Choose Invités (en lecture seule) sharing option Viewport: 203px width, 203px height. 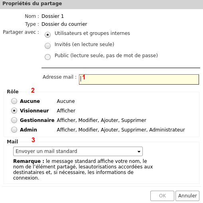[47, 46]
